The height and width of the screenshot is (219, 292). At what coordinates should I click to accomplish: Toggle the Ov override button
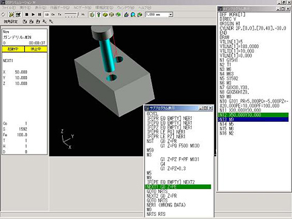[x=53, y=15]
